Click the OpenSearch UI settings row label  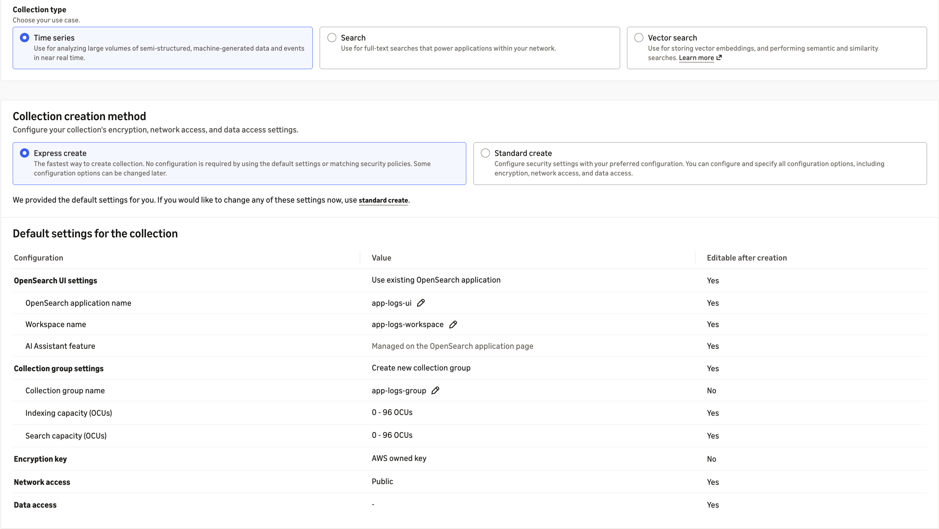(55, 280)
